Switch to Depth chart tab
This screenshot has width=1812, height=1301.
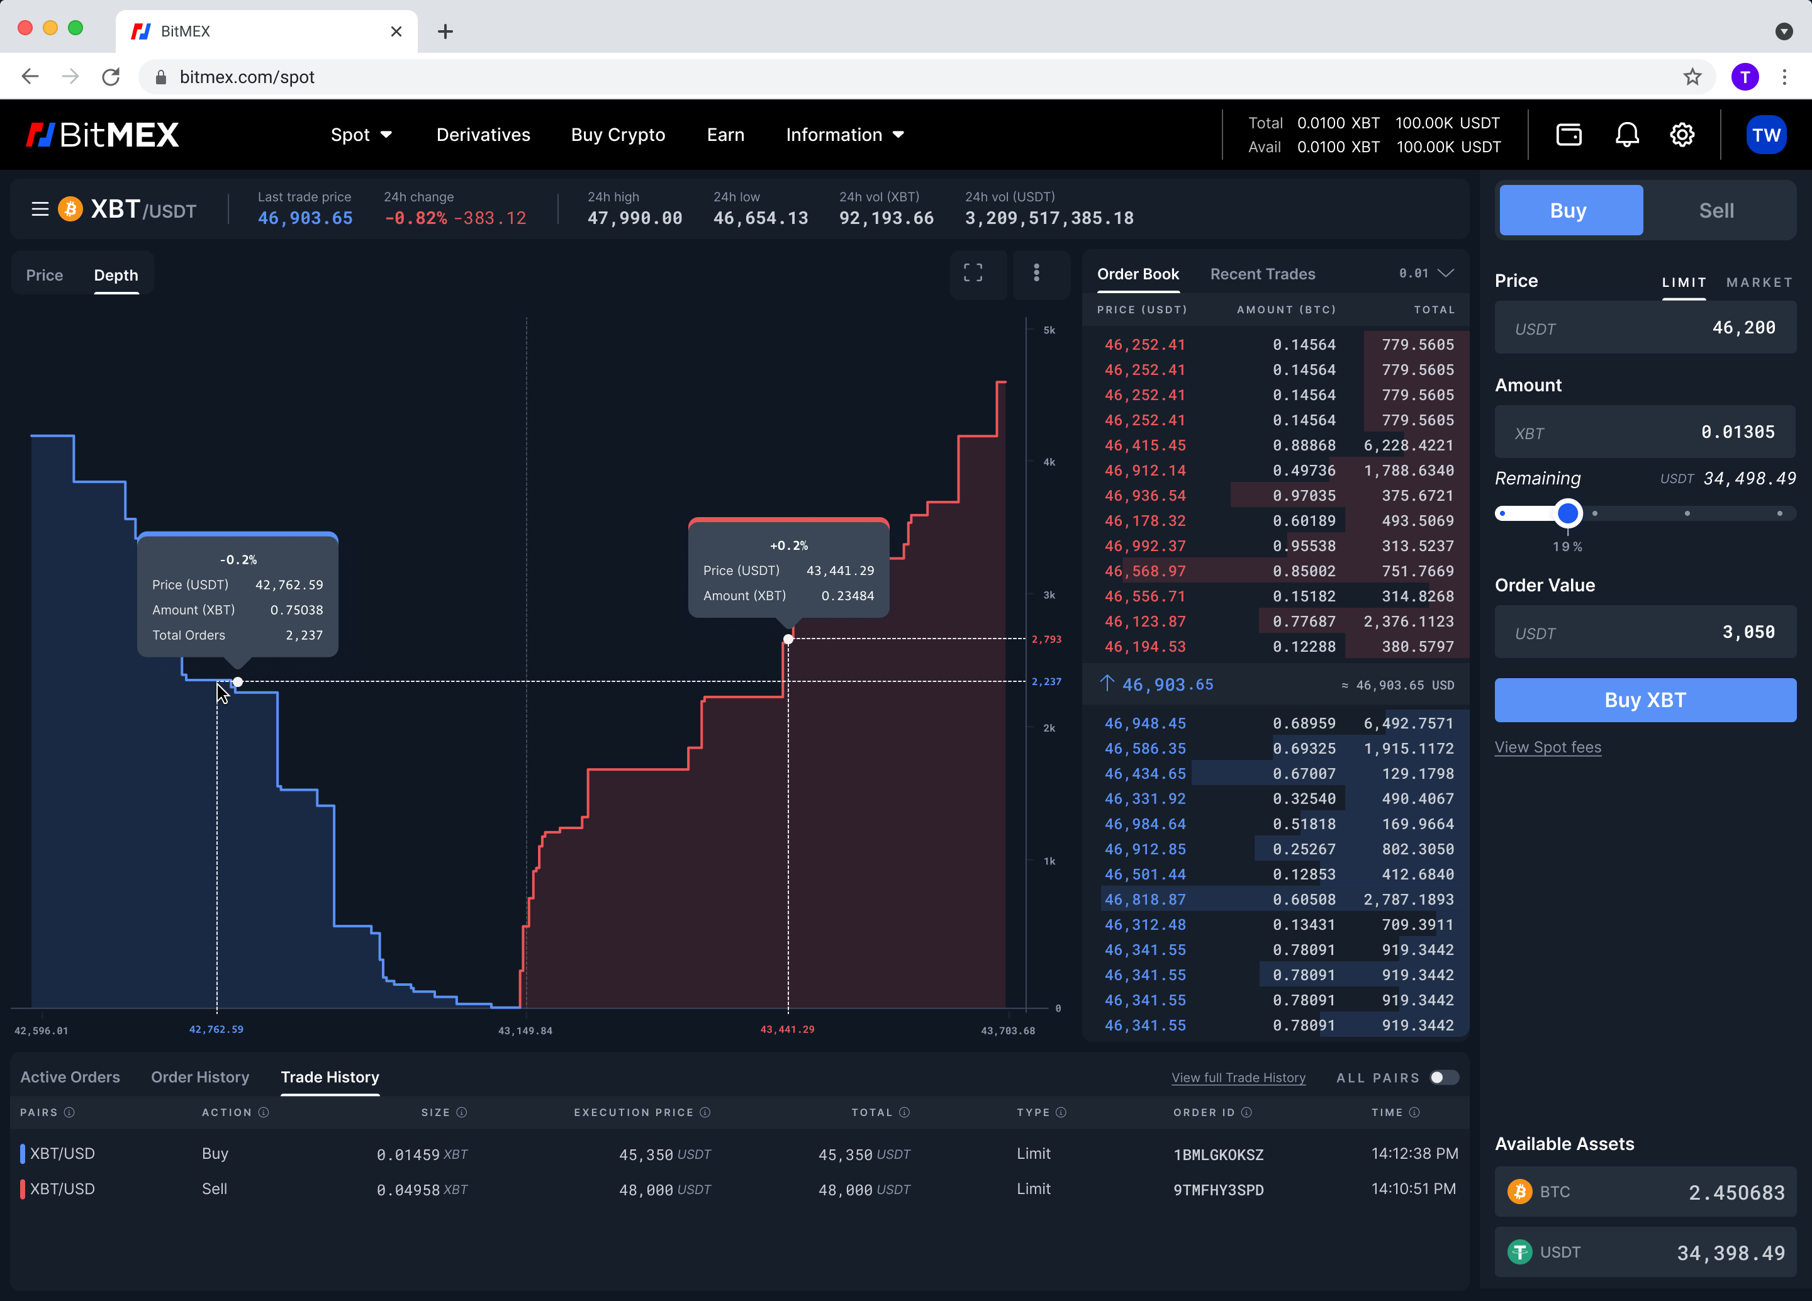click(x=116, y=275)
